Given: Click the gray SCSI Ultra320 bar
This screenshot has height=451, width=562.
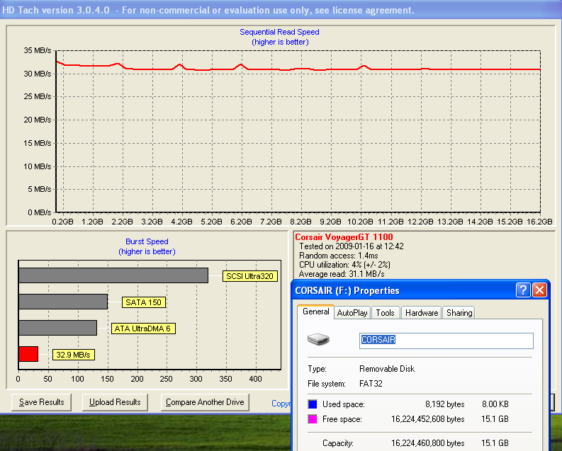Looking at the screenshot, I should pyautogui.click(x=113, y=275).
